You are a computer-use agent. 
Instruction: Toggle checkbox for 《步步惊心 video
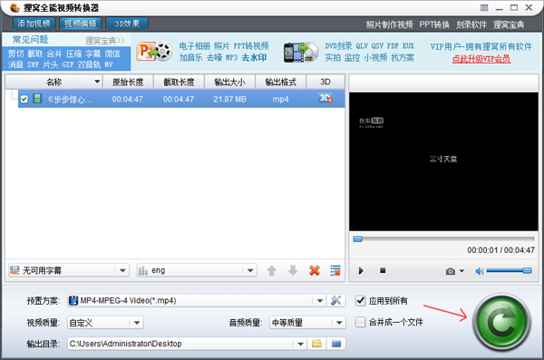24,99
